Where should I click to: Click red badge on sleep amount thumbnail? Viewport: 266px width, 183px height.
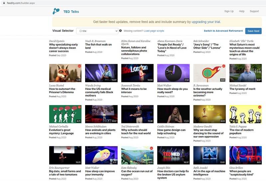coord(187,66)
